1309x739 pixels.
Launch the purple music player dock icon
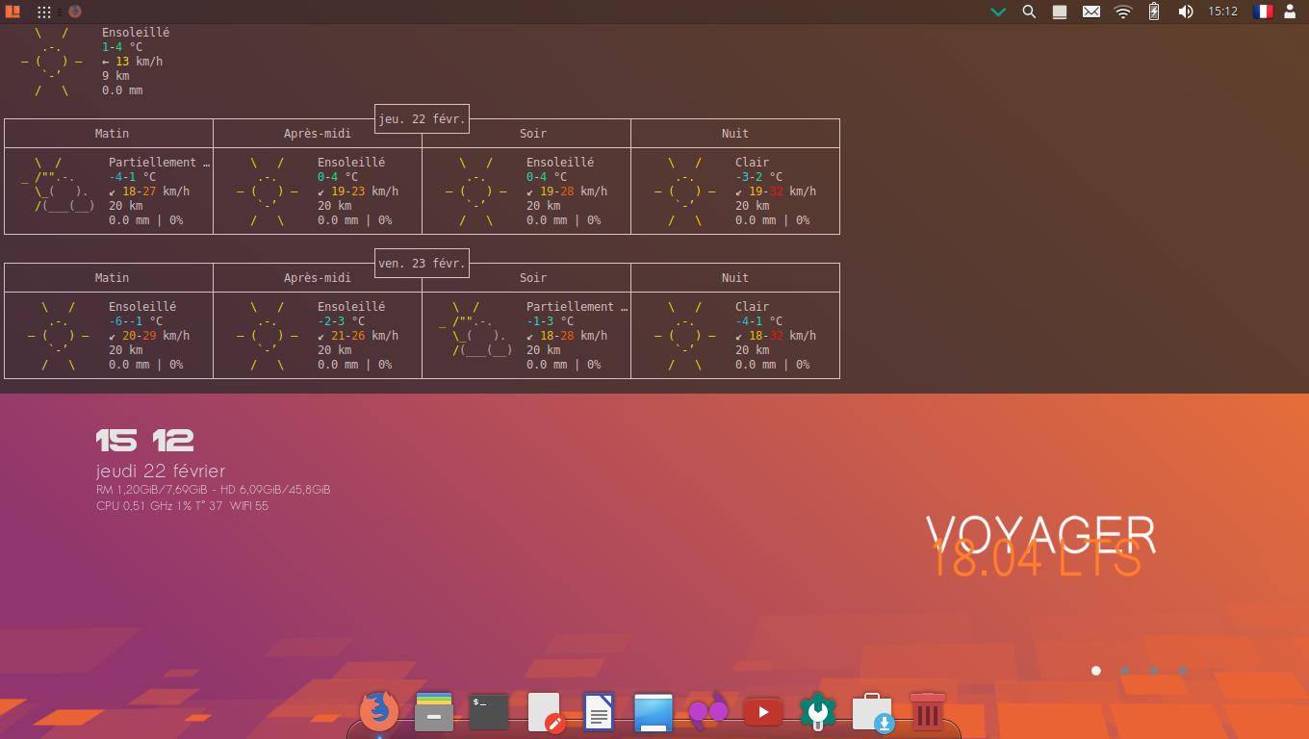tap(708, 713)
